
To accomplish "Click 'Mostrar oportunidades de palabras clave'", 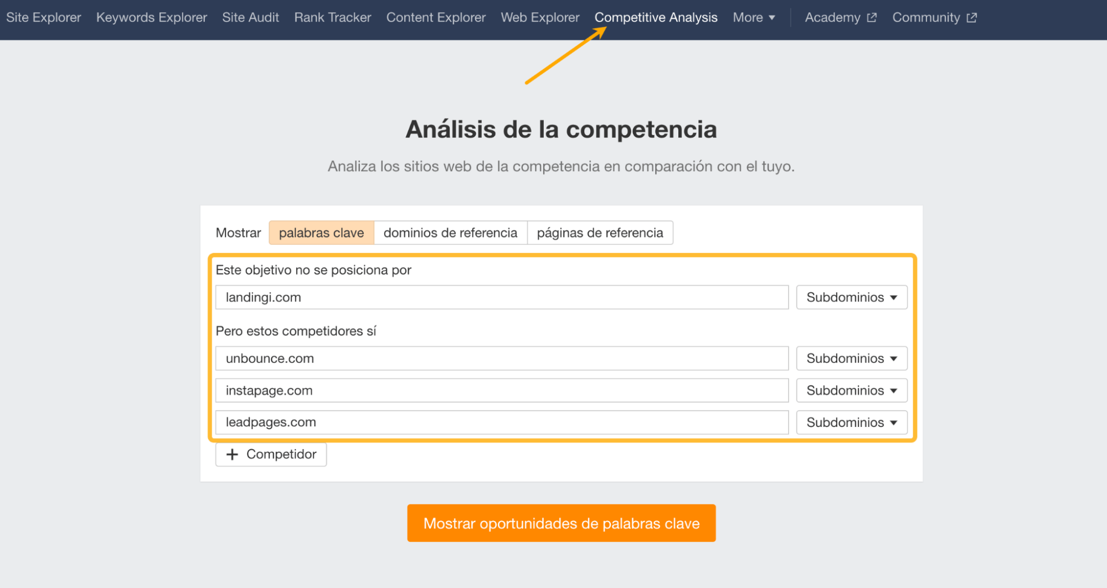I will pyautogui.click(x=561, y=523).
